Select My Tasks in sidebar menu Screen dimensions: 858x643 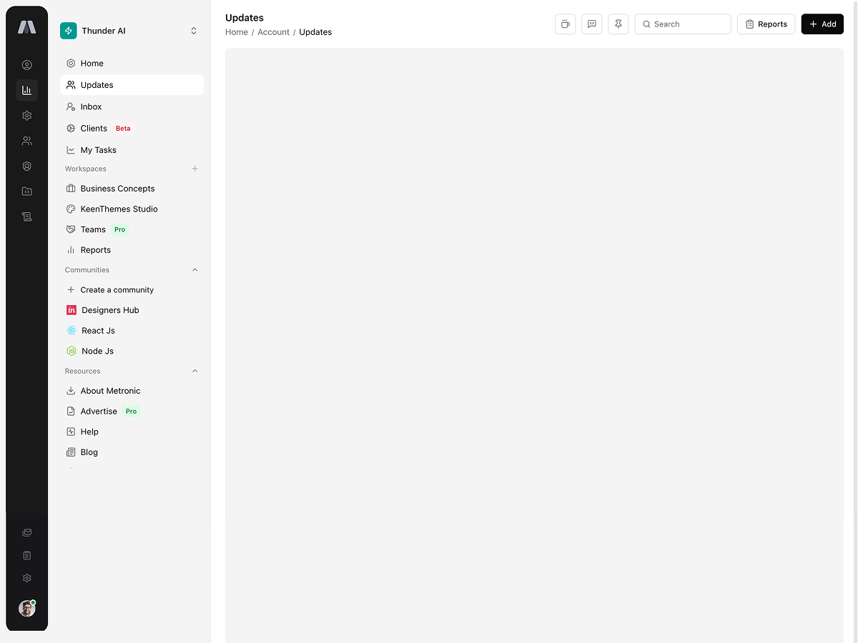tap(98, 150)
